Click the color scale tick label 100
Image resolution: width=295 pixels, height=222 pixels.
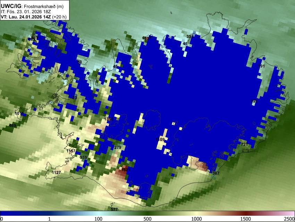[98, 219]
